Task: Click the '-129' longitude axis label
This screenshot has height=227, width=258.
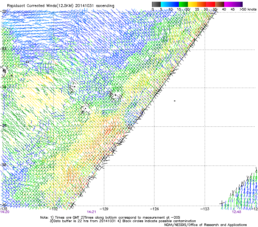Action: pos(104,209)
